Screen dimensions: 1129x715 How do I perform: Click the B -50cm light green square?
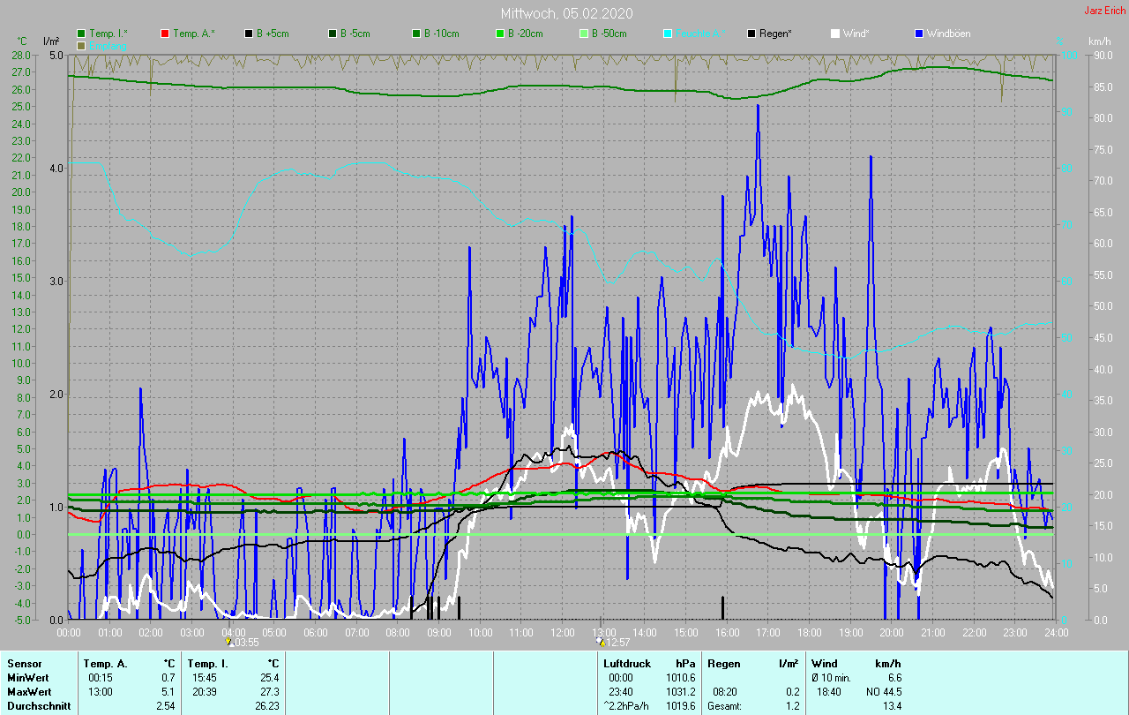[x=583, y=34]
